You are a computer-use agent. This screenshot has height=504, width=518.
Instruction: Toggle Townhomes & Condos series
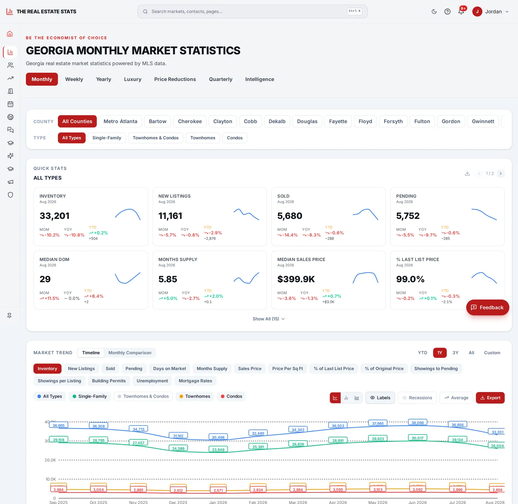click(x=143, y=396)
